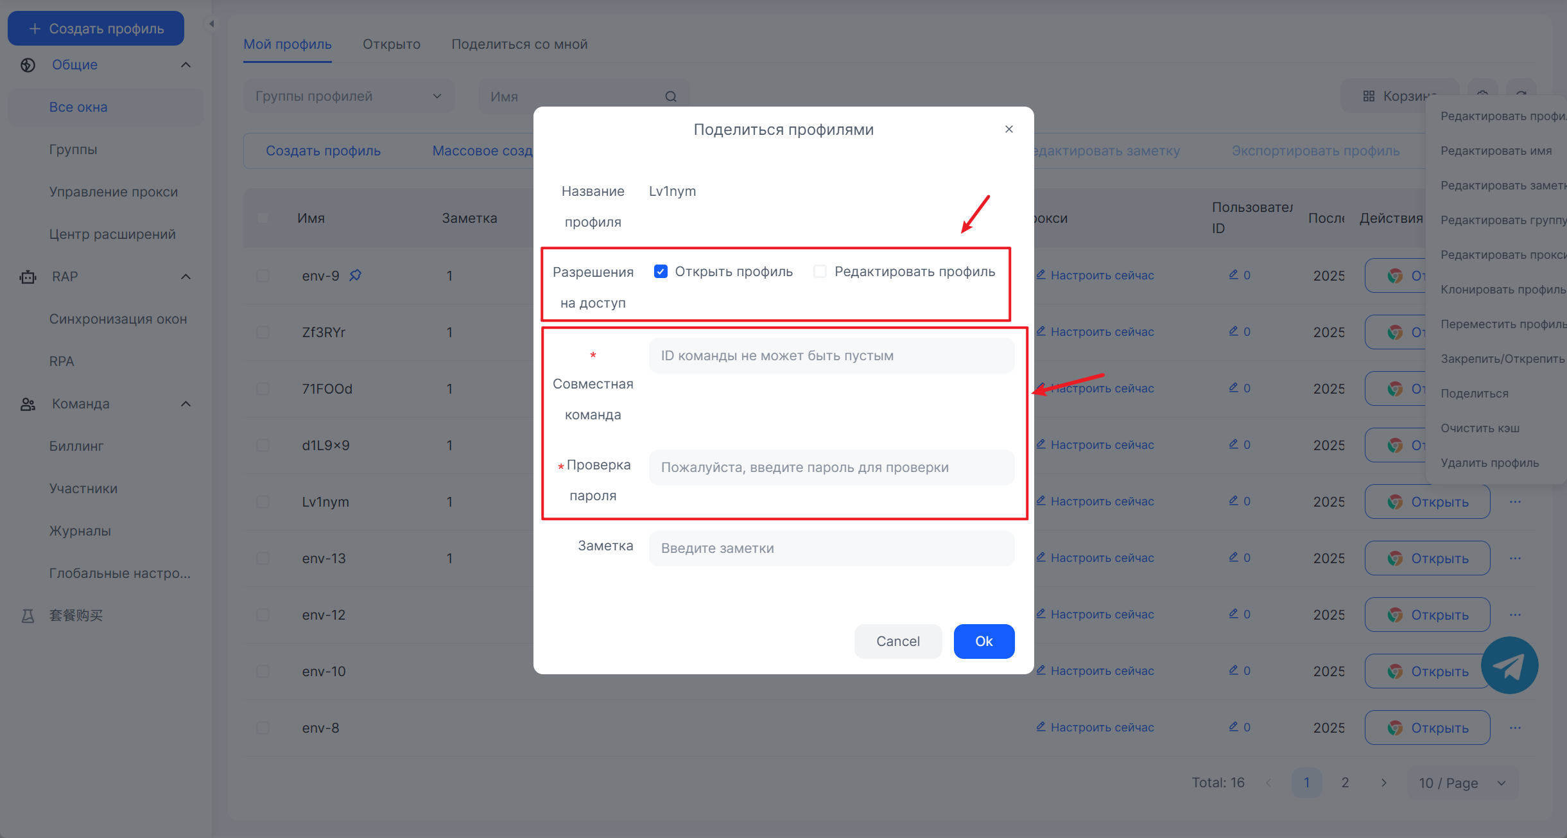Select Клонировать профиль from the context menu
1567x838 pixels.
(1502, 290)
